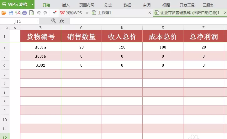Open the quick access toolbar dropdown arrow
The height and width of the screenshot is (139, 227).
[54, 13]
